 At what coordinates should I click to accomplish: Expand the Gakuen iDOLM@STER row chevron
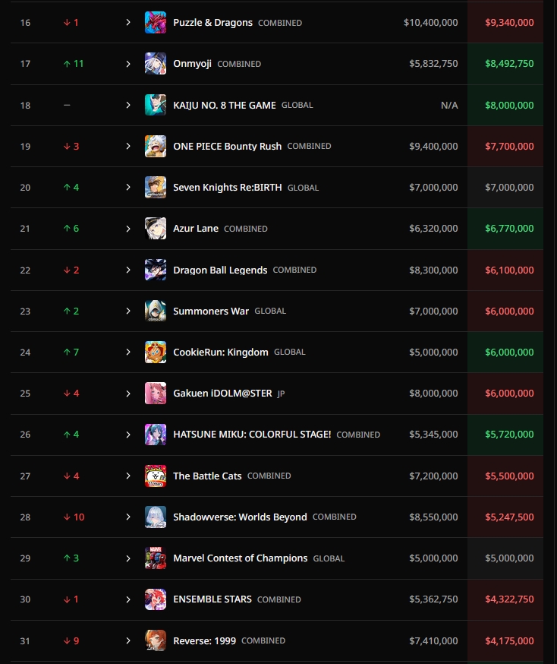[x=128, y=394]
